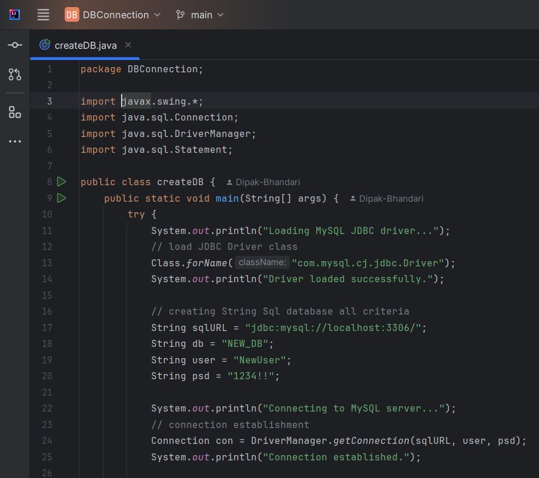Show more tool windows ellipsis
Viewport: 539px width, 478px height.
pos(15,141)
